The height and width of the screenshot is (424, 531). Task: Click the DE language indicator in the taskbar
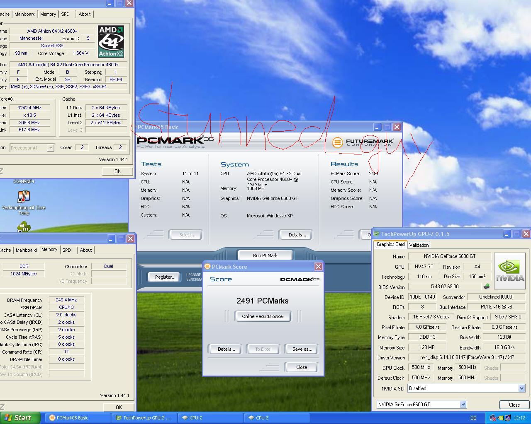[x=473, y=418]
